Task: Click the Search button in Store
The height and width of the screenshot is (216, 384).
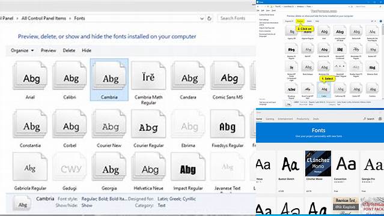Action: coord(369,119)
